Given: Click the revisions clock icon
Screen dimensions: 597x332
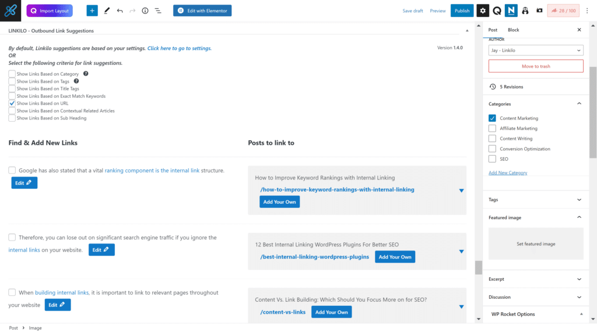Looking at the screenshot, I should [492, 87].
